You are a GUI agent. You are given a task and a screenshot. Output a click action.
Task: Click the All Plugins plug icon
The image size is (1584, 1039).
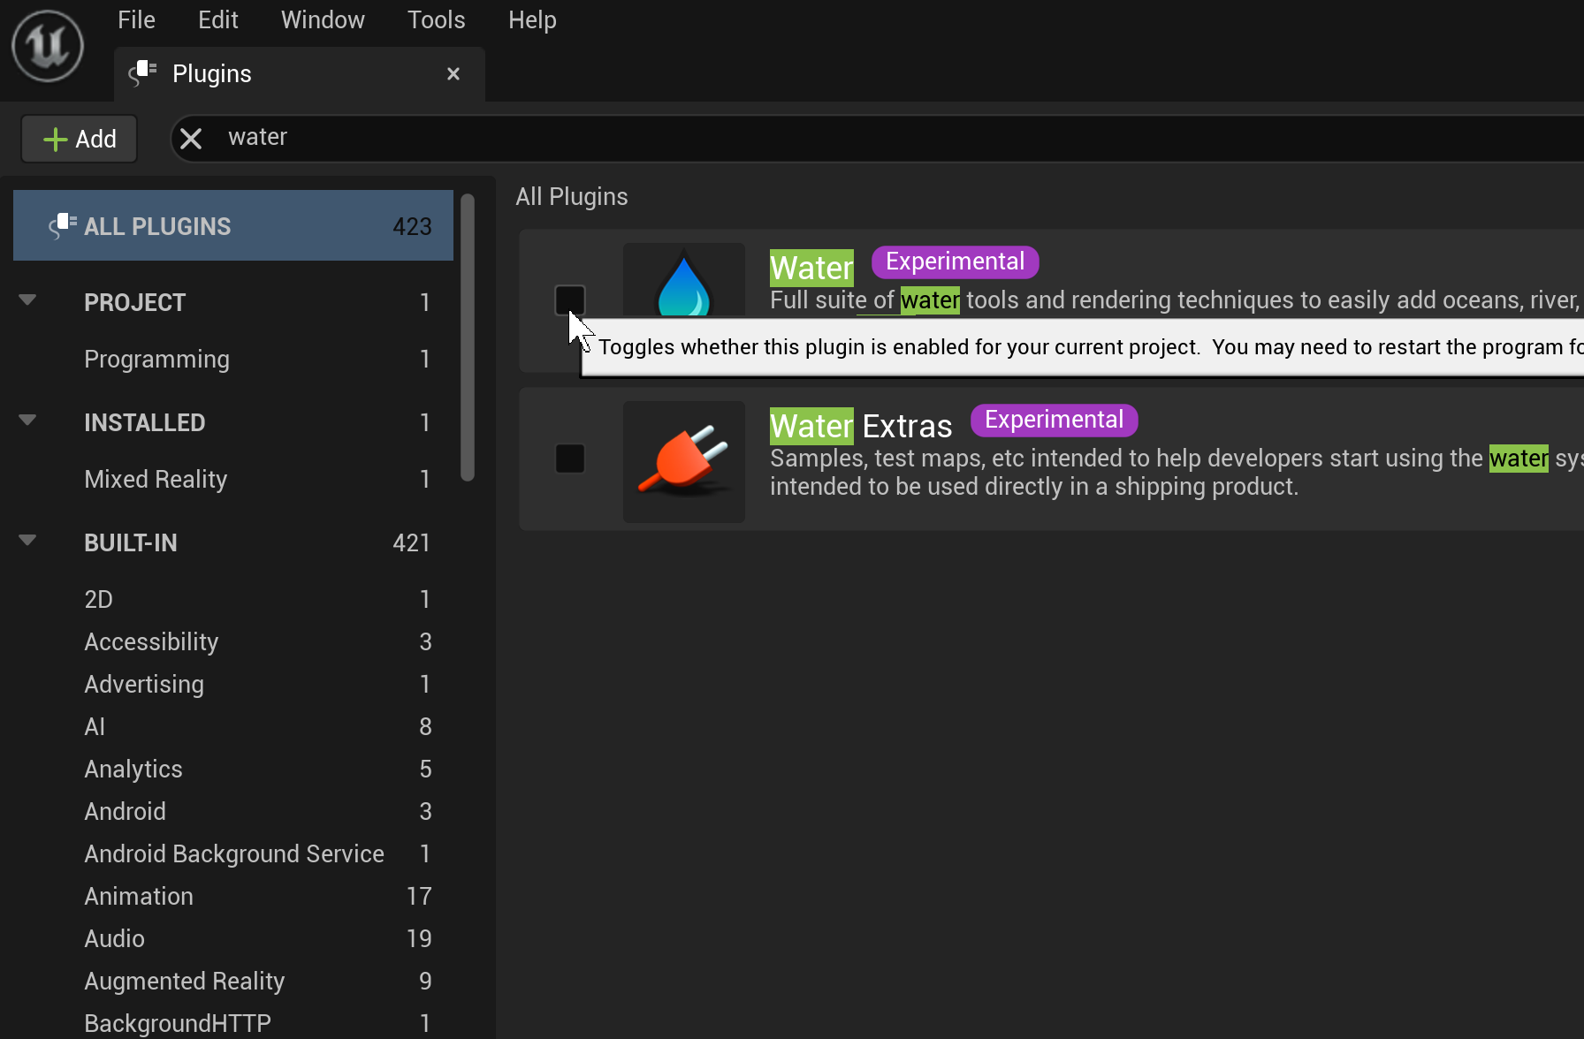[x=63, y=226]
